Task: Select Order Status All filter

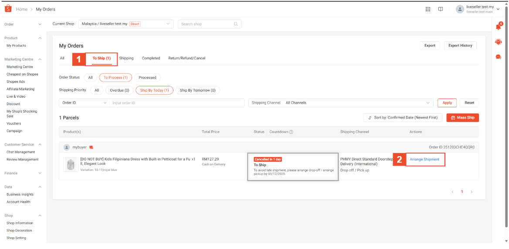Action: point(90,78)
